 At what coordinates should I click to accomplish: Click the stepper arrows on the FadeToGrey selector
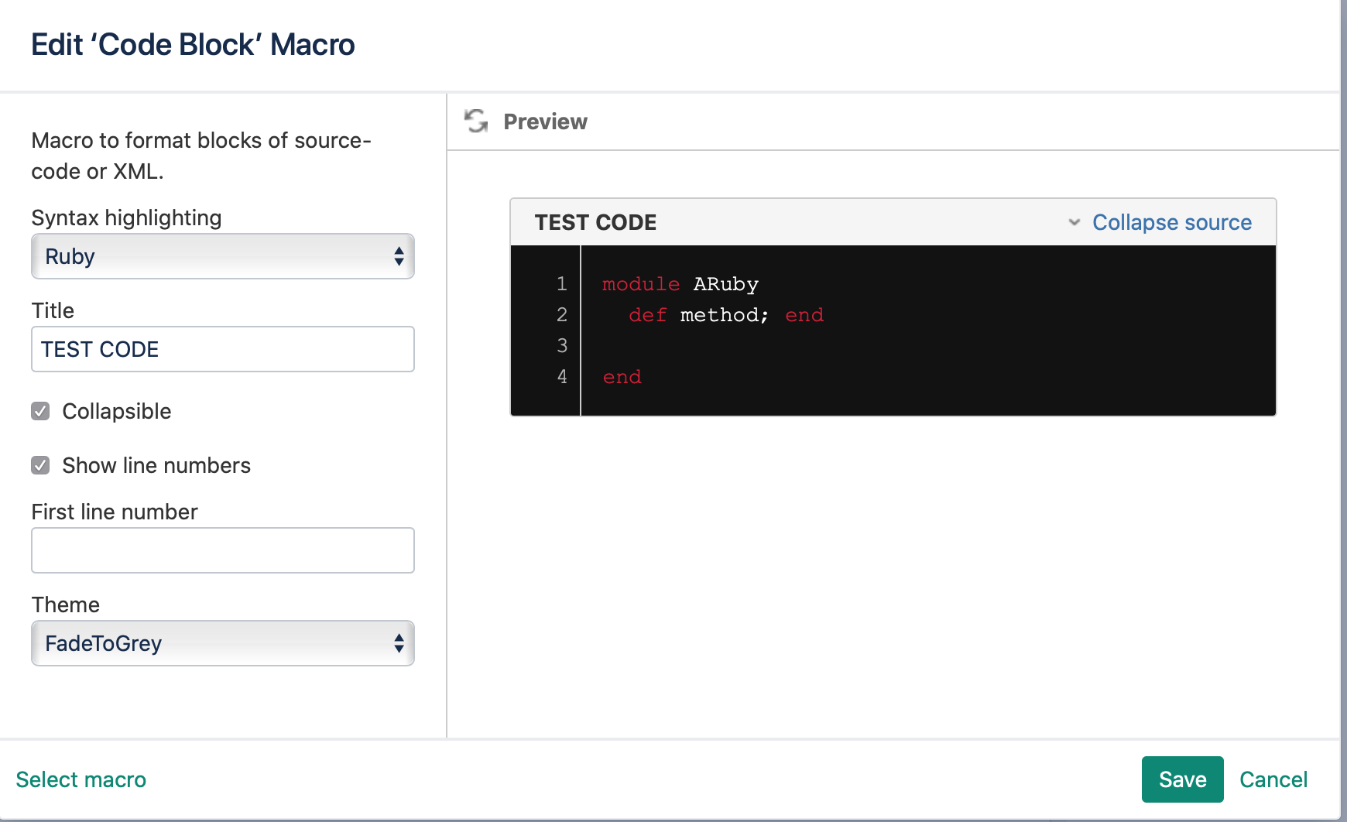(x=398, y=643)
